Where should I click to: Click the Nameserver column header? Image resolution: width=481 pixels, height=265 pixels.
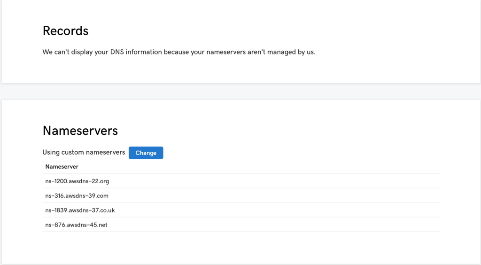coord(62,166)
